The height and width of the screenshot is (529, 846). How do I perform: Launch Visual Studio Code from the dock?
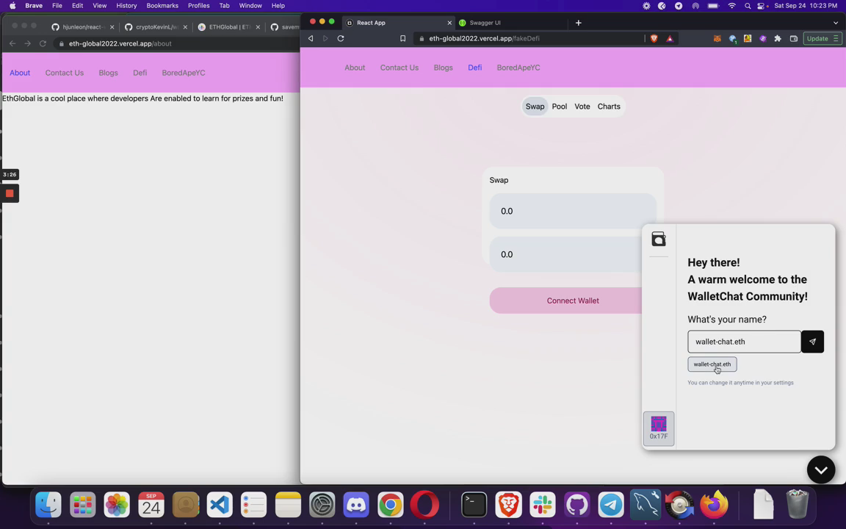[220, 505]
